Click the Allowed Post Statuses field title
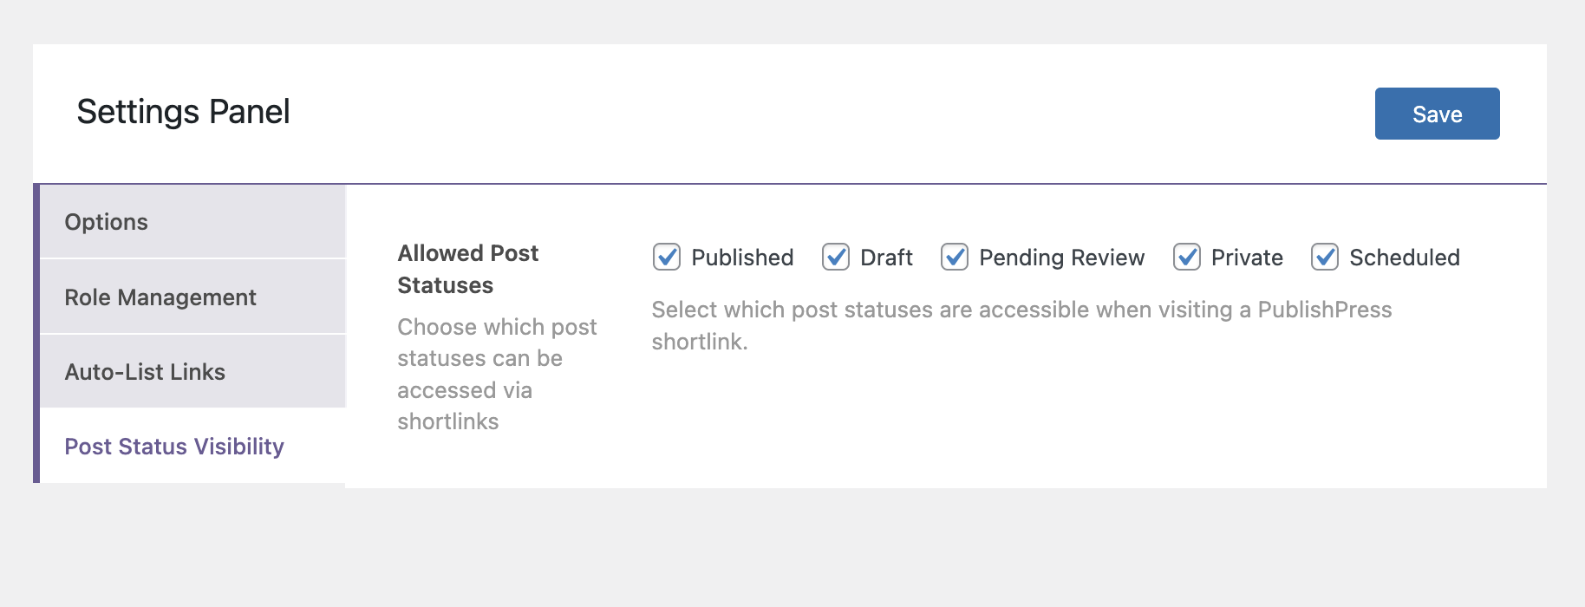1585x607 pixels. (468, 269)
